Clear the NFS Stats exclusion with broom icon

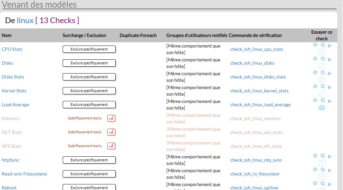click(x=111, y=146)
